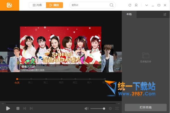The width and height of the screenshot is (170, 113).
Task: Click the 偶像万万碎 show title
Action: coord(28,67)
